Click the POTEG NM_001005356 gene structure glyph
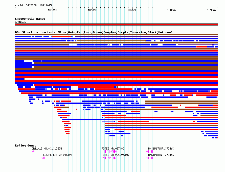The height and width of the screenshot is (172, 225). (109, 158)
